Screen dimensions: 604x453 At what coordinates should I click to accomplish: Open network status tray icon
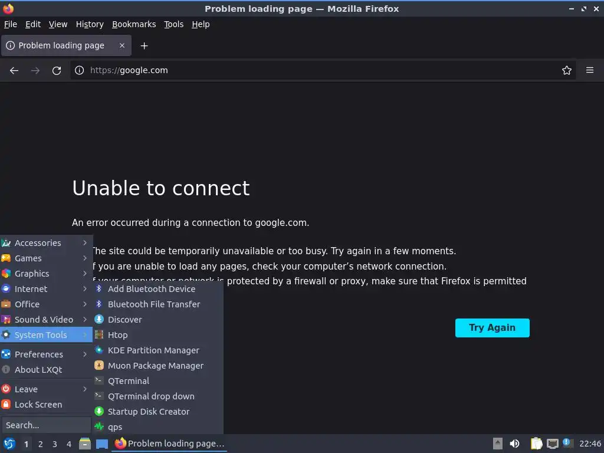point(552,444)
